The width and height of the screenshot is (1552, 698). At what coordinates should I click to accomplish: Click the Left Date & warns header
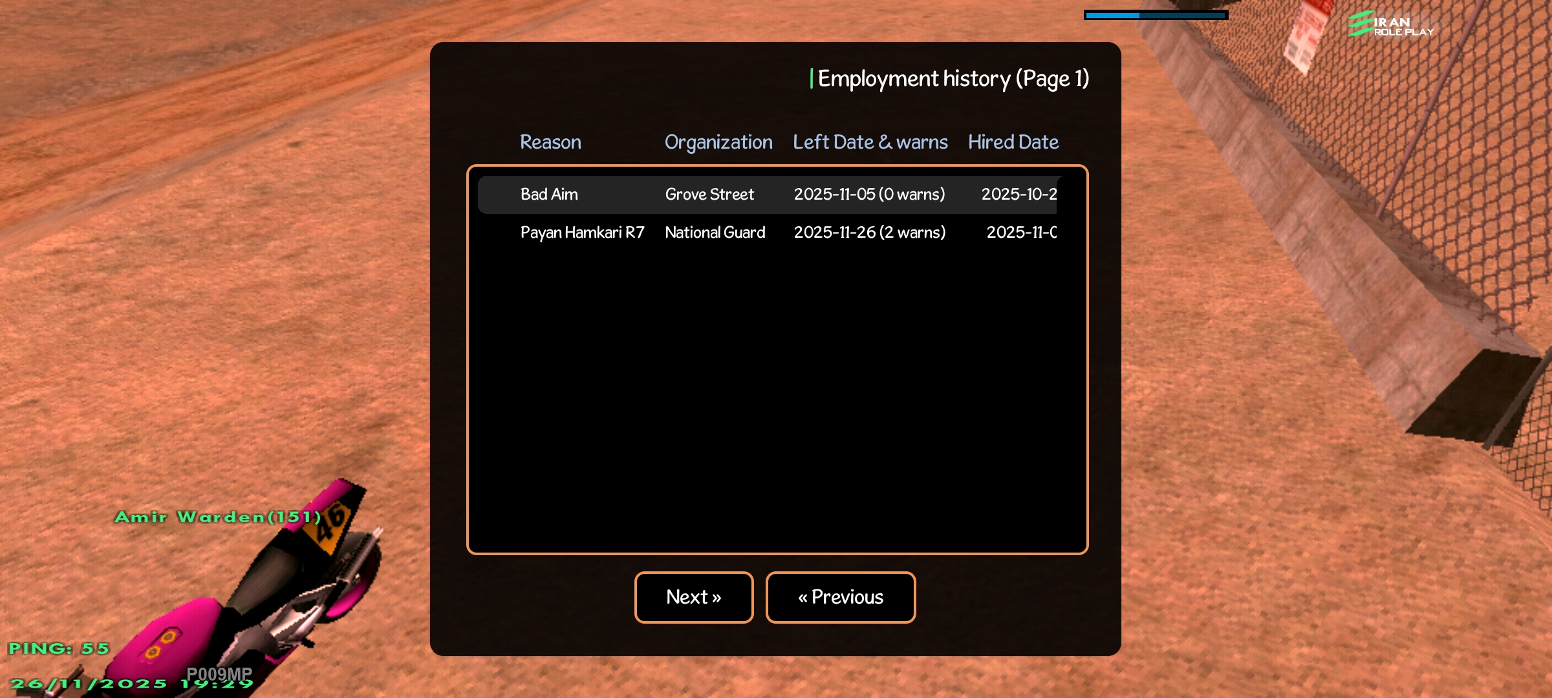(x=870, y=142)
